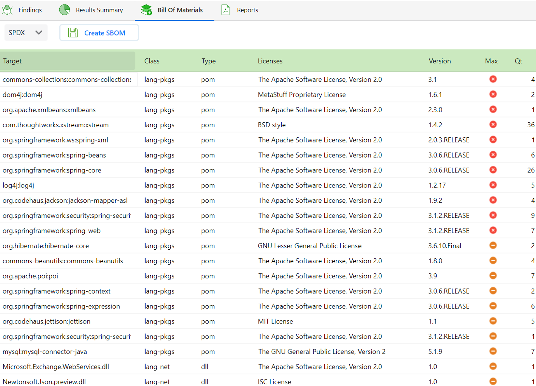The width and height of the screenshot is (536, 386).
Task: Click the Findings bug icon
Action: pos(7,10)
